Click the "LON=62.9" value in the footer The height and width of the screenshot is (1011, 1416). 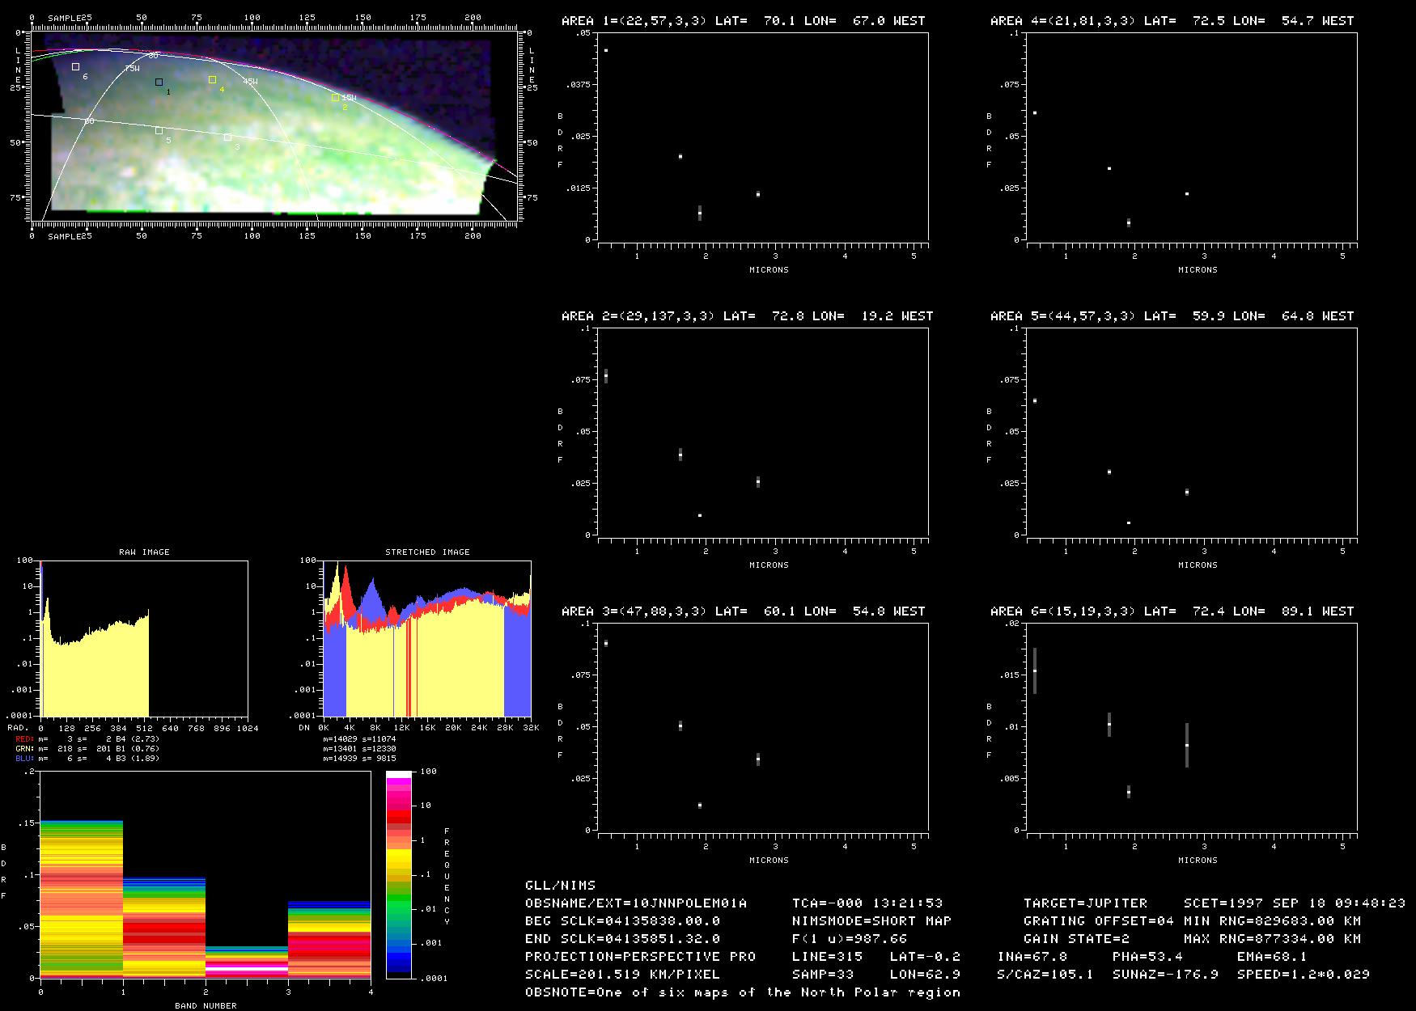(926, 975)
